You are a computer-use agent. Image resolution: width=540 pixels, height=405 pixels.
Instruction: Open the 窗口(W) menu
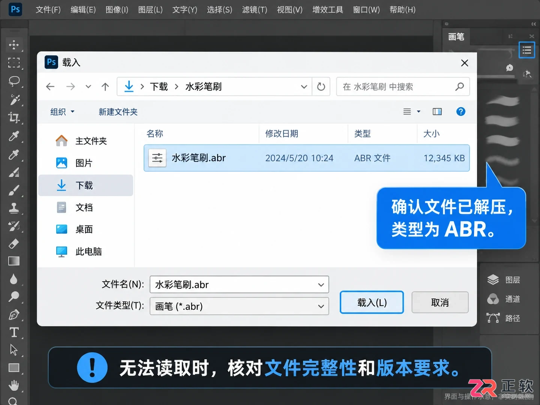pos(366,10)
